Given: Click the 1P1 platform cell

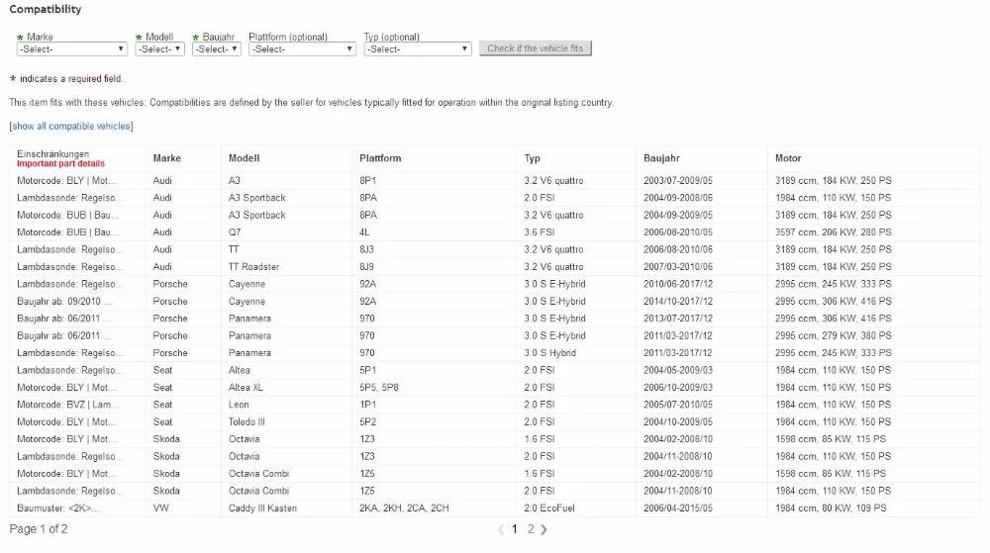Looking at the screenshot, I should pyautogui.click(x=367, y=405).
